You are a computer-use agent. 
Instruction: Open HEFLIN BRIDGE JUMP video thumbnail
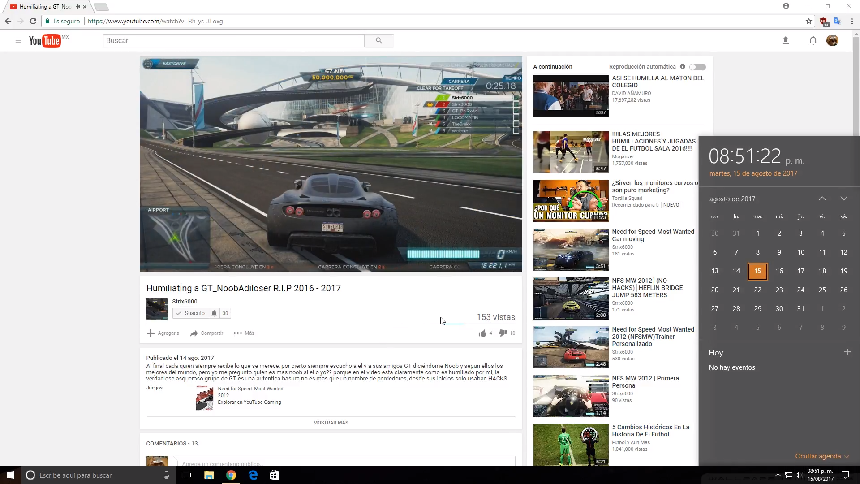(x=571, y=298)
